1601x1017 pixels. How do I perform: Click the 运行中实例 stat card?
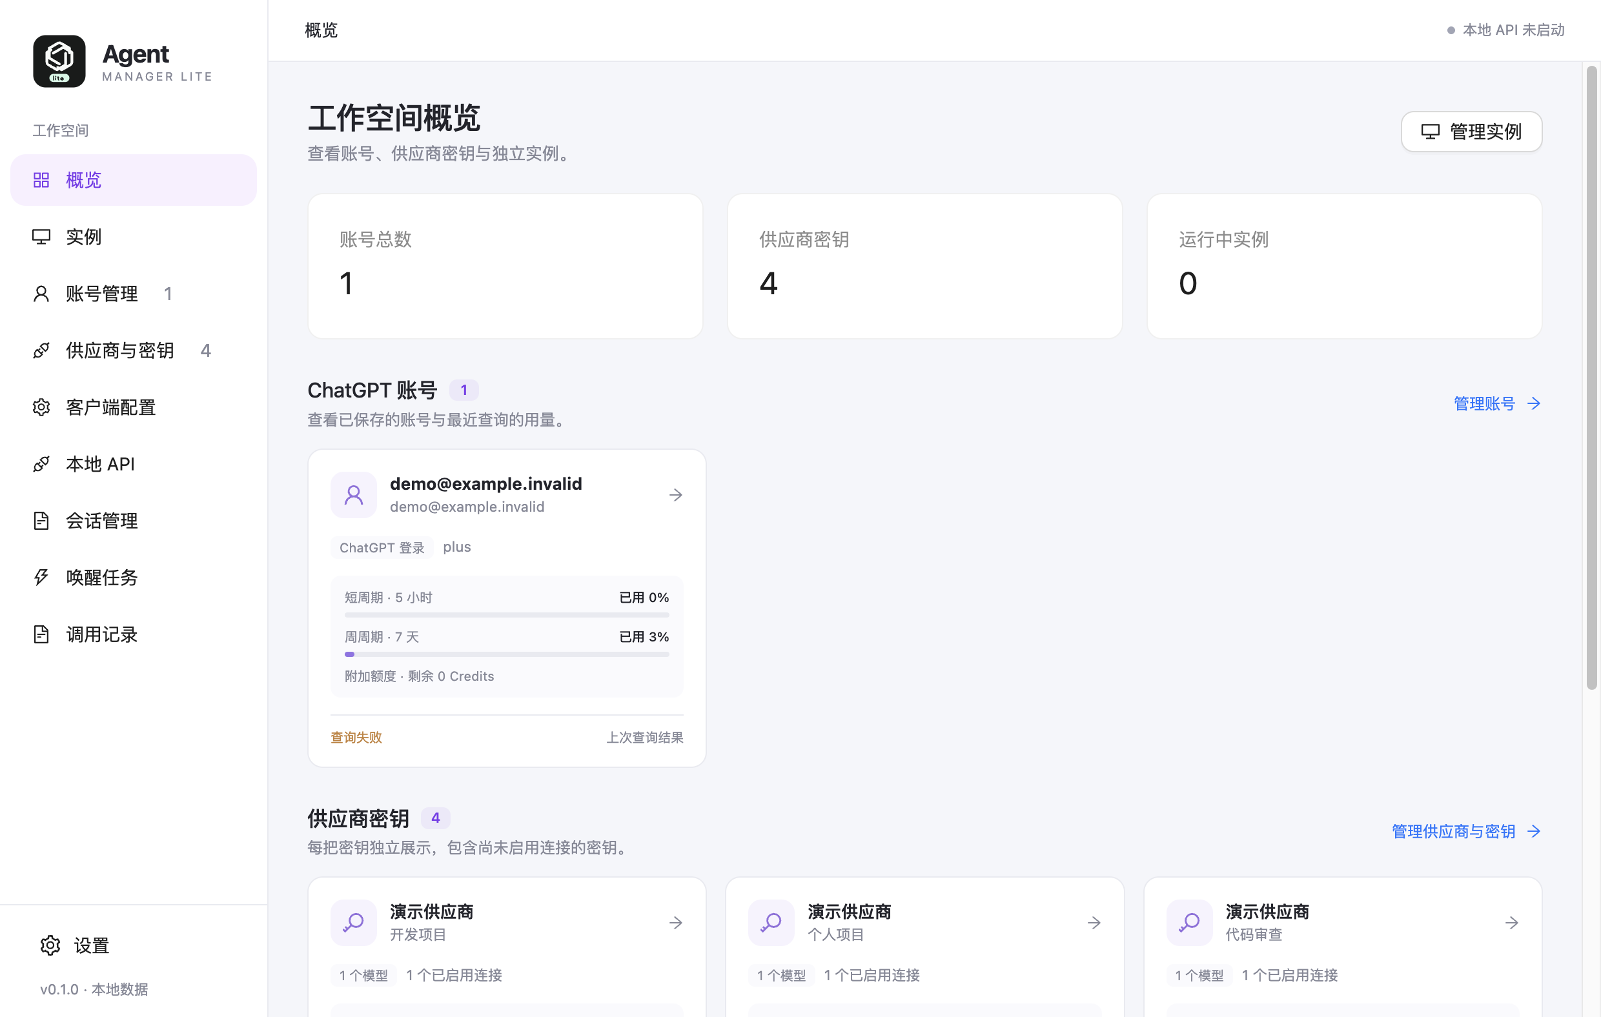pos(1344,266)
